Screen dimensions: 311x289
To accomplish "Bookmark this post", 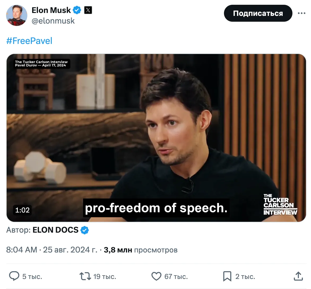I will [x=227, y=276].
